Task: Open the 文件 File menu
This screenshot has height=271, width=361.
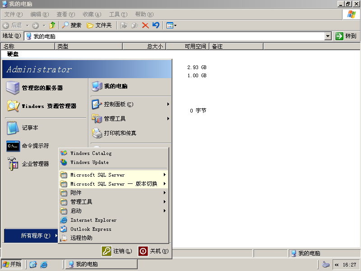Action: click(14, 14)
